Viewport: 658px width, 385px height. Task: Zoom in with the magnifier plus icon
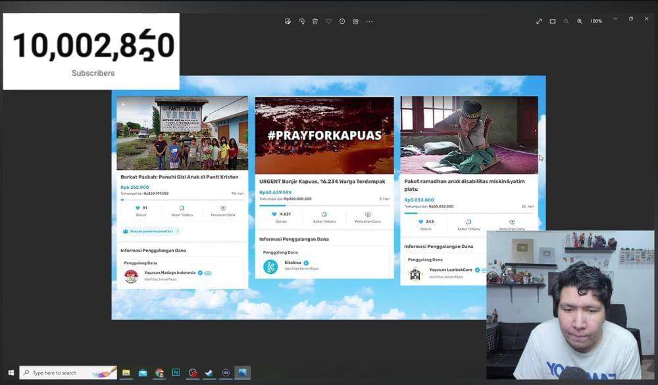point(580,21)
